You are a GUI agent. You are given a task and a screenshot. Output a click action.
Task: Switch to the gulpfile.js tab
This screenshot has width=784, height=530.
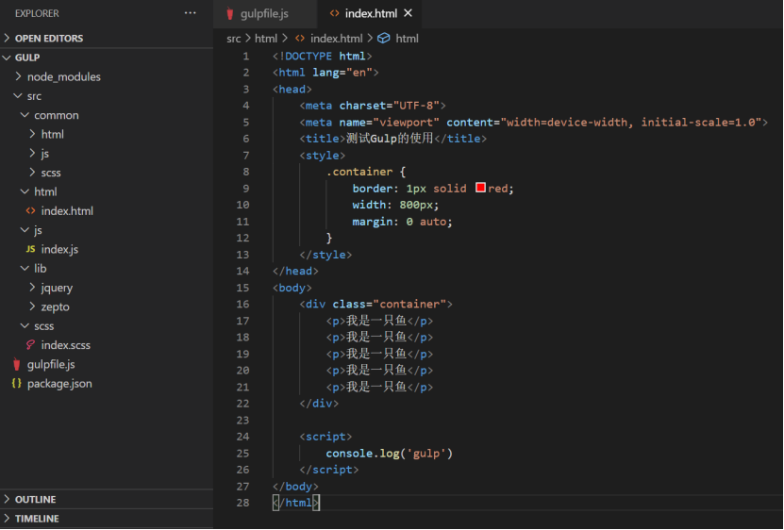[x=264, y=13]
